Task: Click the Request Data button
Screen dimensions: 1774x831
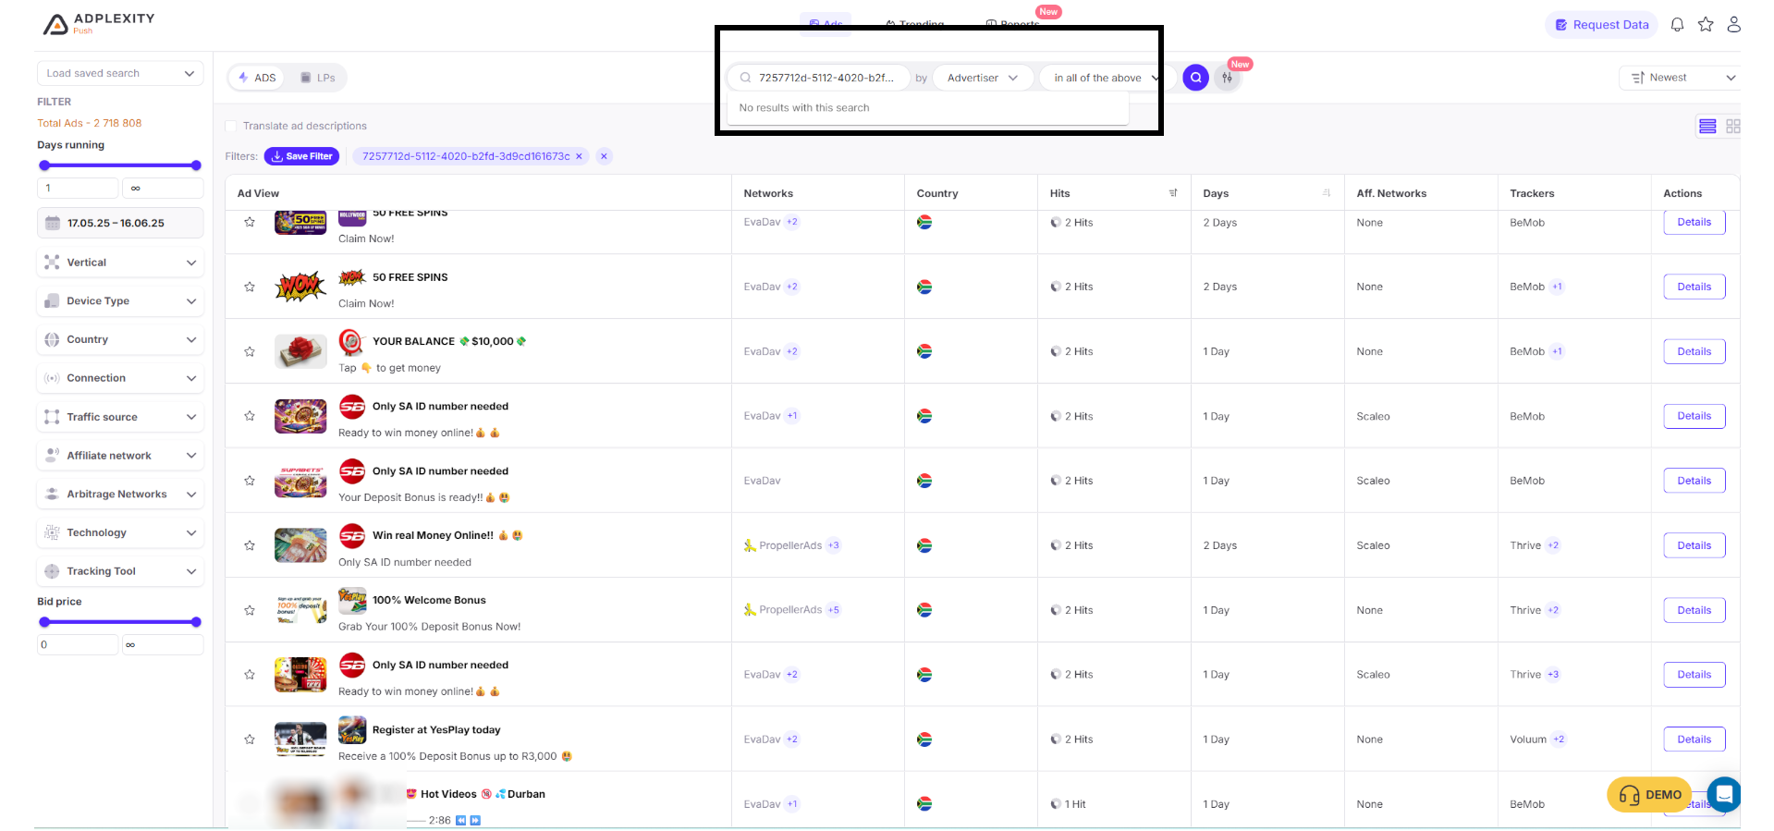Action: (1601, 25)
